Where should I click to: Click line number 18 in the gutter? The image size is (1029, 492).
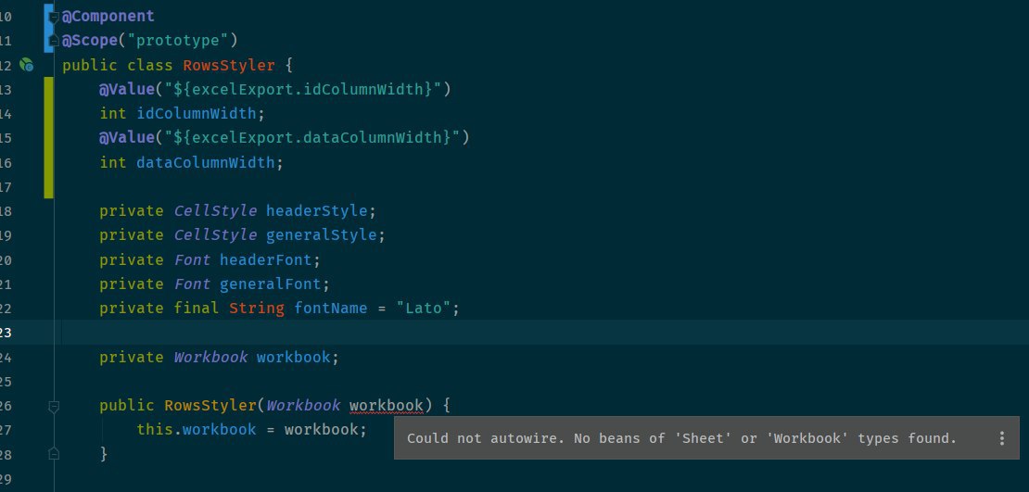coord(6,211)
